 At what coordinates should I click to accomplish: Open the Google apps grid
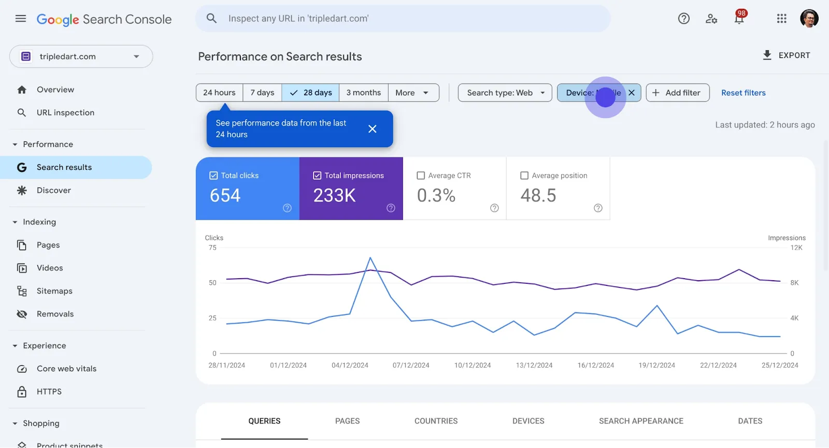782,19
